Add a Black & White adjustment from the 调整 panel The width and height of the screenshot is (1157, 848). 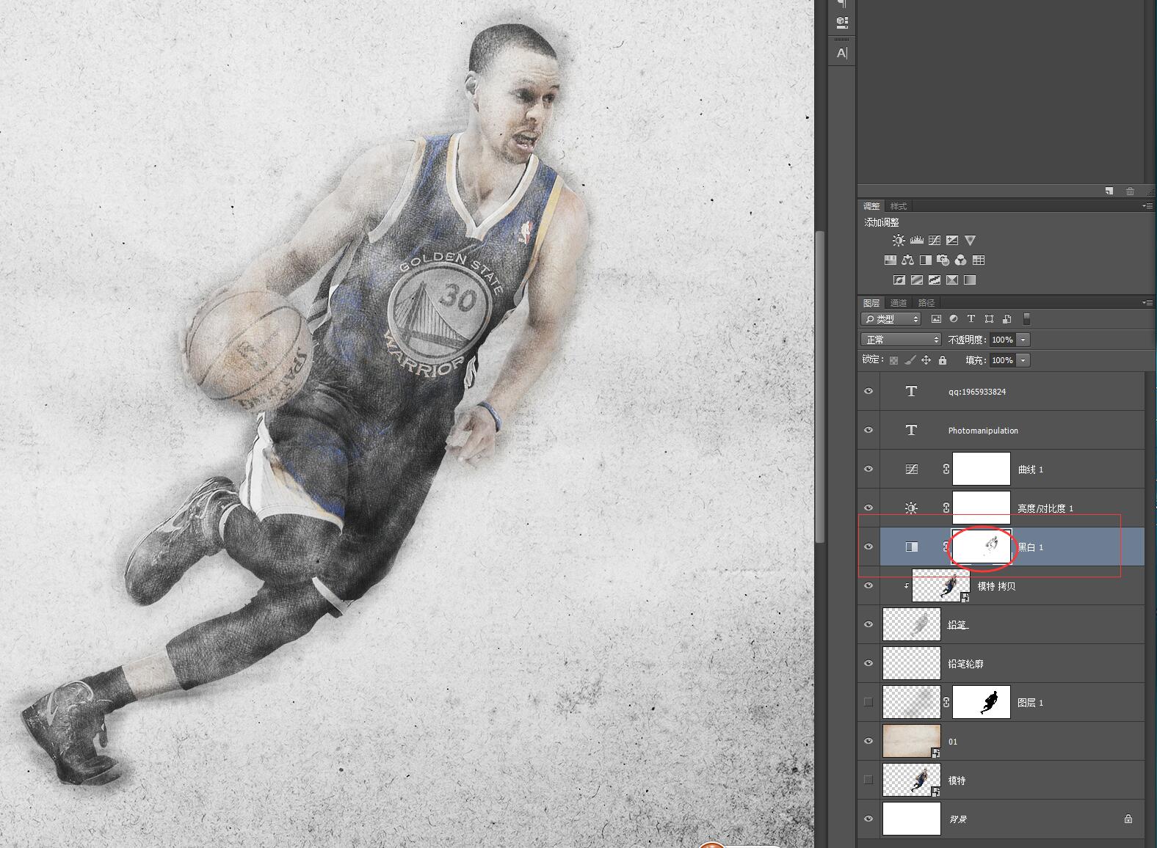coord(926,260)
